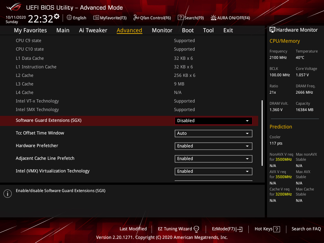Toggle AURA ON/OFF(F4)
This screenshot has width=324, height=243.
coord(230,18)
